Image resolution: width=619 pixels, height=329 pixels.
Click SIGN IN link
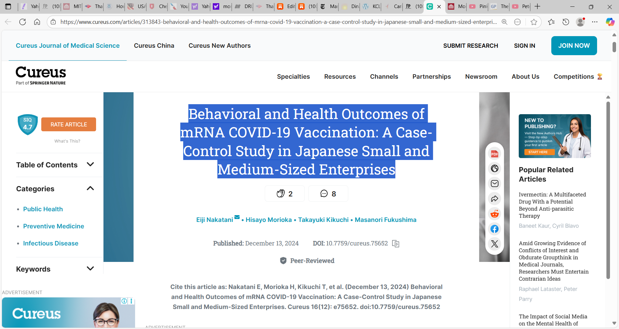pos(525,45)
